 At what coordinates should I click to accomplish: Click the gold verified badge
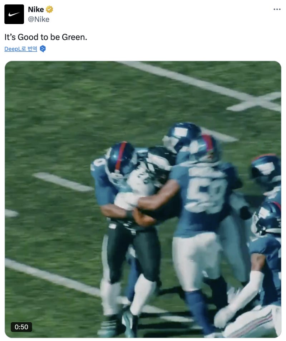[x=49, y=9]
